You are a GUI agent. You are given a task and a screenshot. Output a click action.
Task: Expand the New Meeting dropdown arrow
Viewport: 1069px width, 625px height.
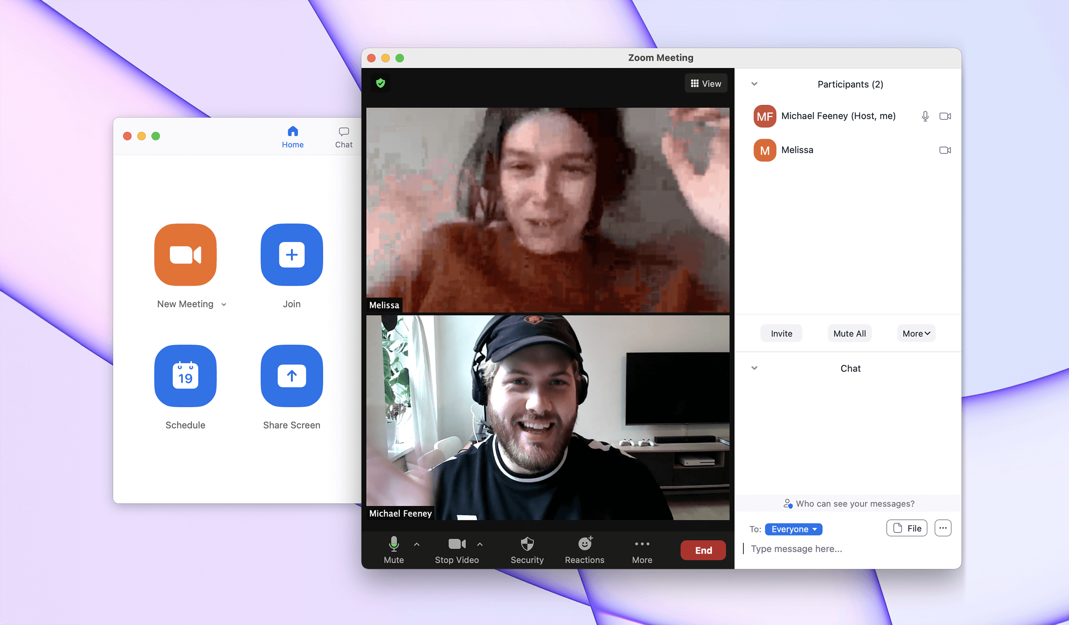click(224, 305)
